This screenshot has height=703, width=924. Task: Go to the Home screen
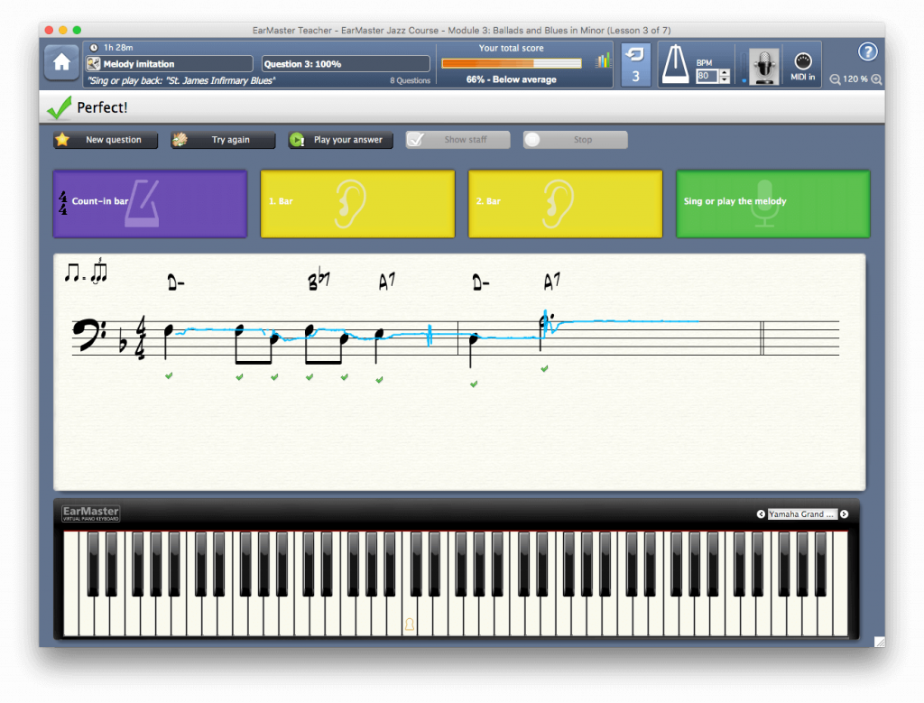(61, 63)
